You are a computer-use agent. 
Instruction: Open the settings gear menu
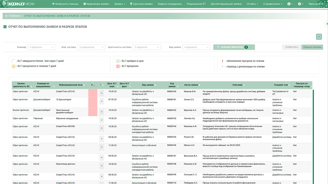click(300, 4)
